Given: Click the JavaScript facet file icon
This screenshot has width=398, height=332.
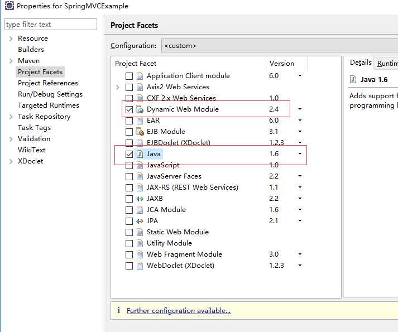Looking at the screenshot, I should (140, 165).
